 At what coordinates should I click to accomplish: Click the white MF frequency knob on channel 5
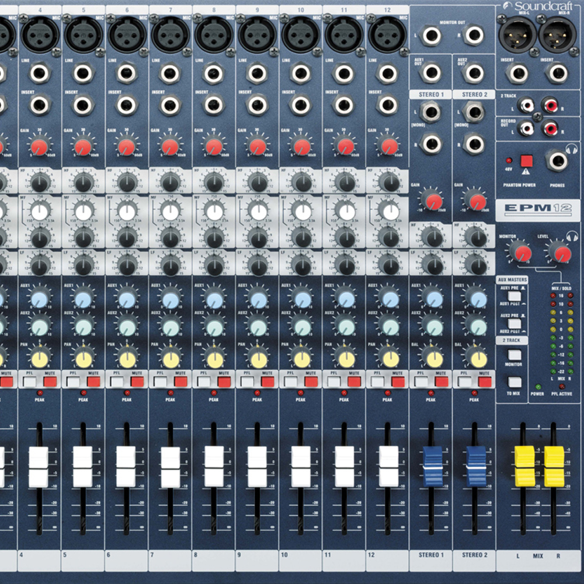pos(84,212)
